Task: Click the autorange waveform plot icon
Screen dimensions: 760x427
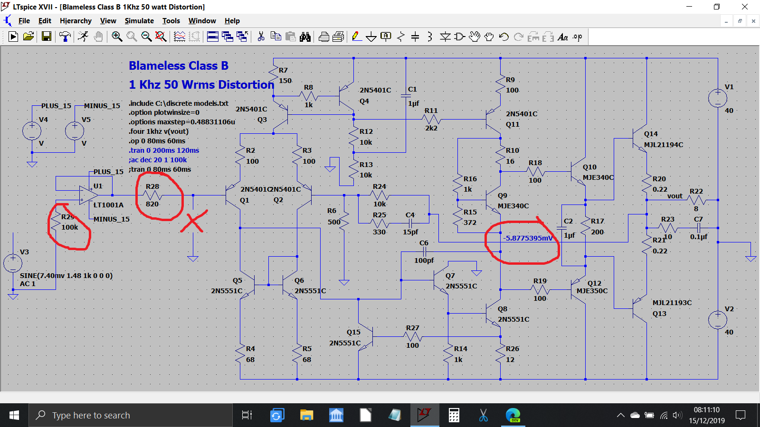Action: (x=180, y=37)
